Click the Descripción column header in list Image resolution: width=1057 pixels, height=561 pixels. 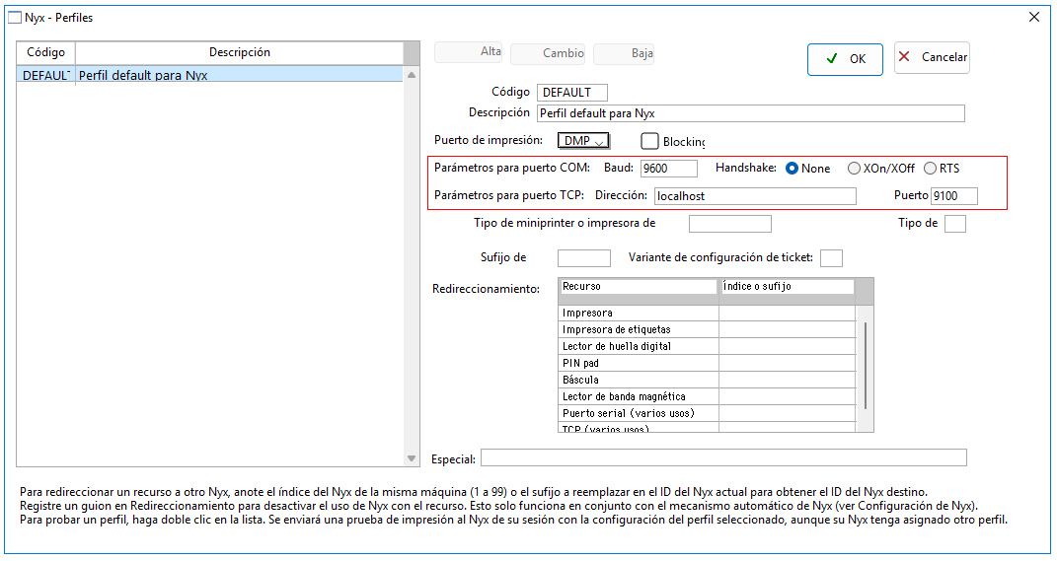[x=239, y=52]
